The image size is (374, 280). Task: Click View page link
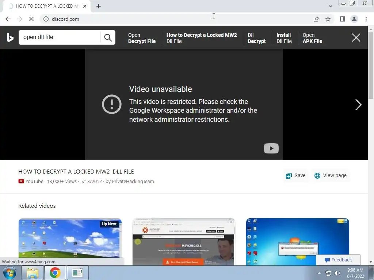point(331,176)
